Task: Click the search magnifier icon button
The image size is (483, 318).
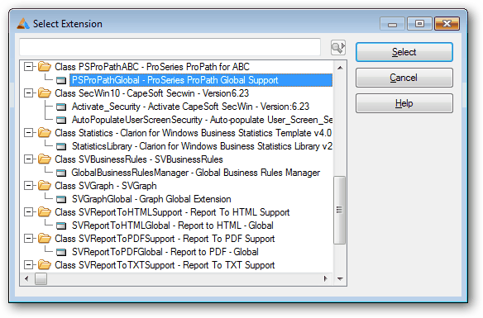Action: 338,48
